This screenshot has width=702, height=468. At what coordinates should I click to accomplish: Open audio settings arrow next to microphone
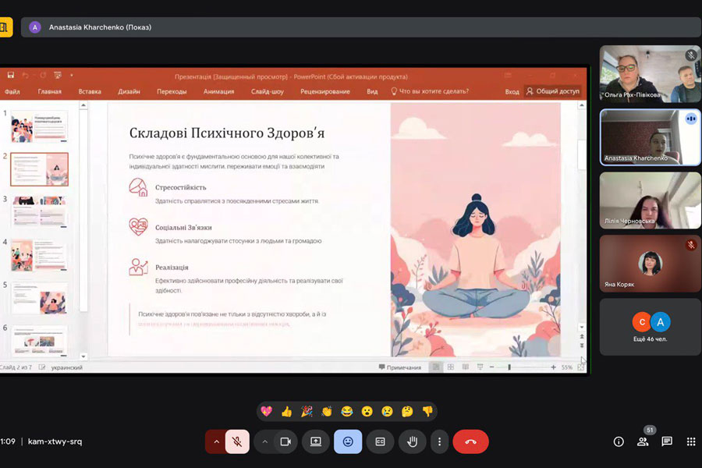216,441
